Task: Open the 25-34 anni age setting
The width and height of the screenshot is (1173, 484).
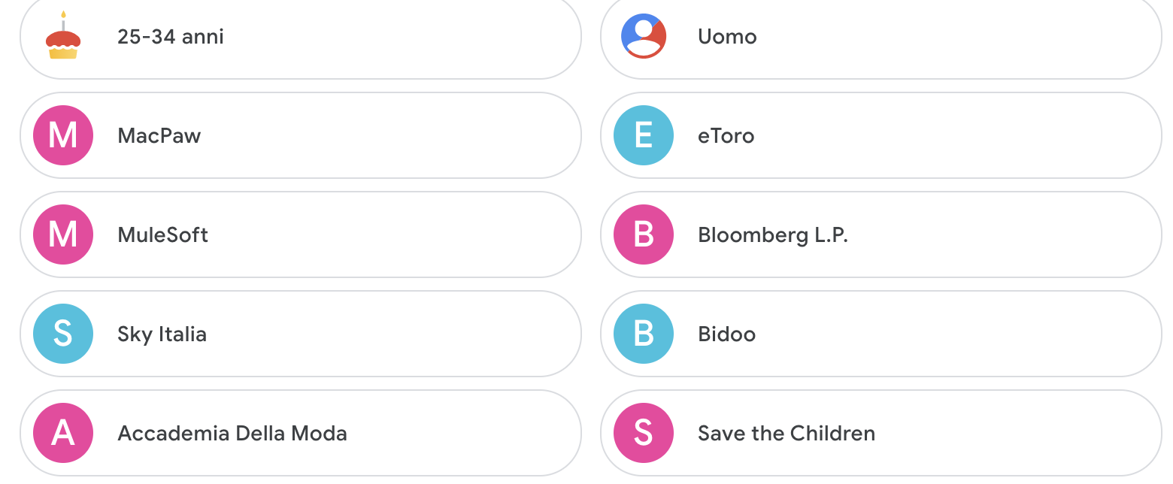Action: [171, 36]
